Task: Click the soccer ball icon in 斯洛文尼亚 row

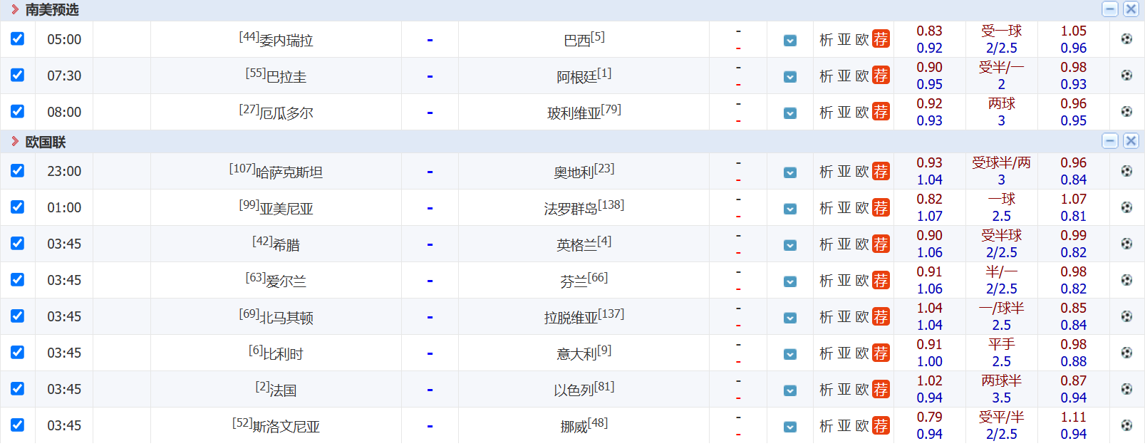Action: (1126, 425)
